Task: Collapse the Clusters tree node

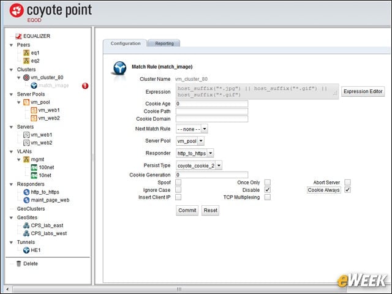Action: (x=11, y=70)
